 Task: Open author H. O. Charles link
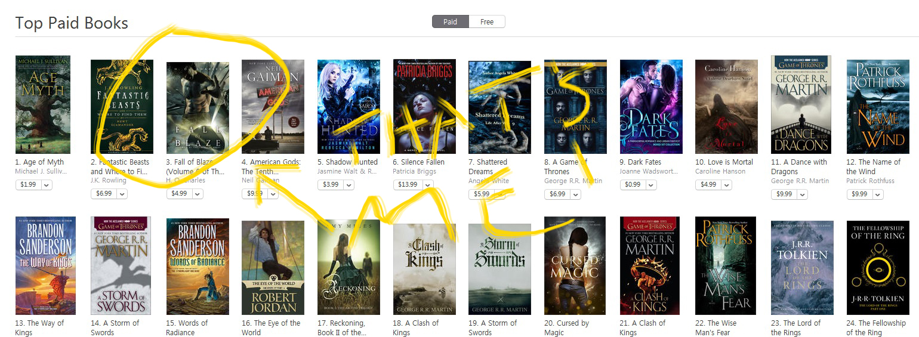189,181
